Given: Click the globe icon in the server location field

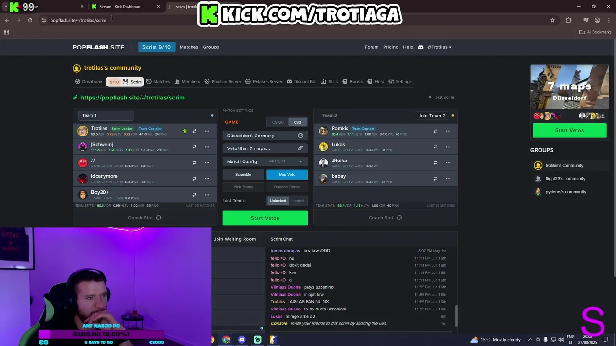Looking at the screenshot, I should pyautogui.click(x=301, y=136).
